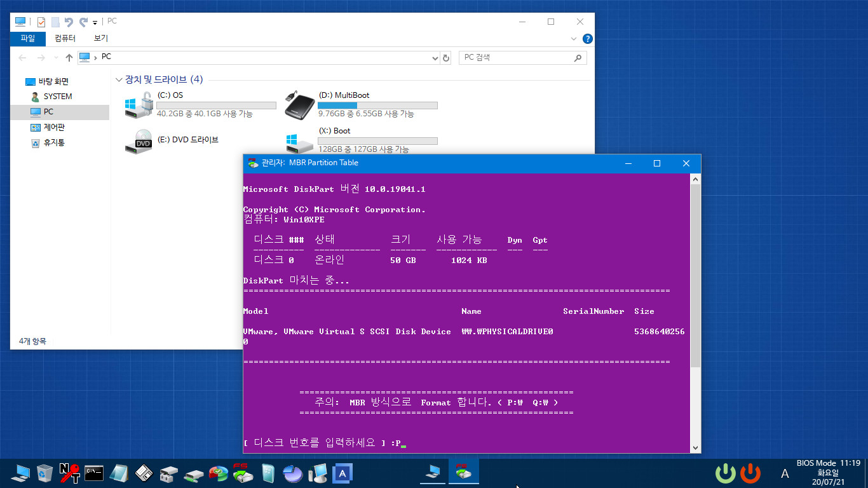Open the Explorer help question mark icon
This screenshot has width=868, height=488.
point(588,39)
